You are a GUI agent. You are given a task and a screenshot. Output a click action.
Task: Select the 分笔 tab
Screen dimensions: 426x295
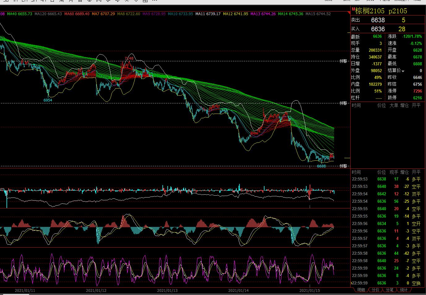coord(389,290)
